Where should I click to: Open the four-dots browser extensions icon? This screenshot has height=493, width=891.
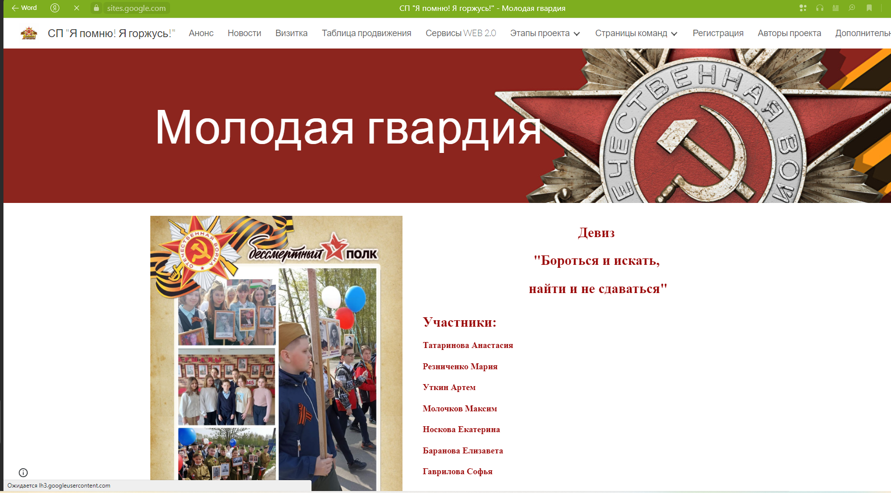802,8
